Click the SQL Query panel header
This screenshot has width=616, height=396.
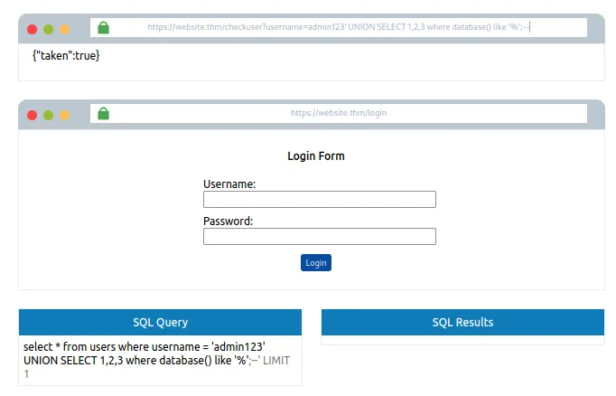(x=160, y=322)
